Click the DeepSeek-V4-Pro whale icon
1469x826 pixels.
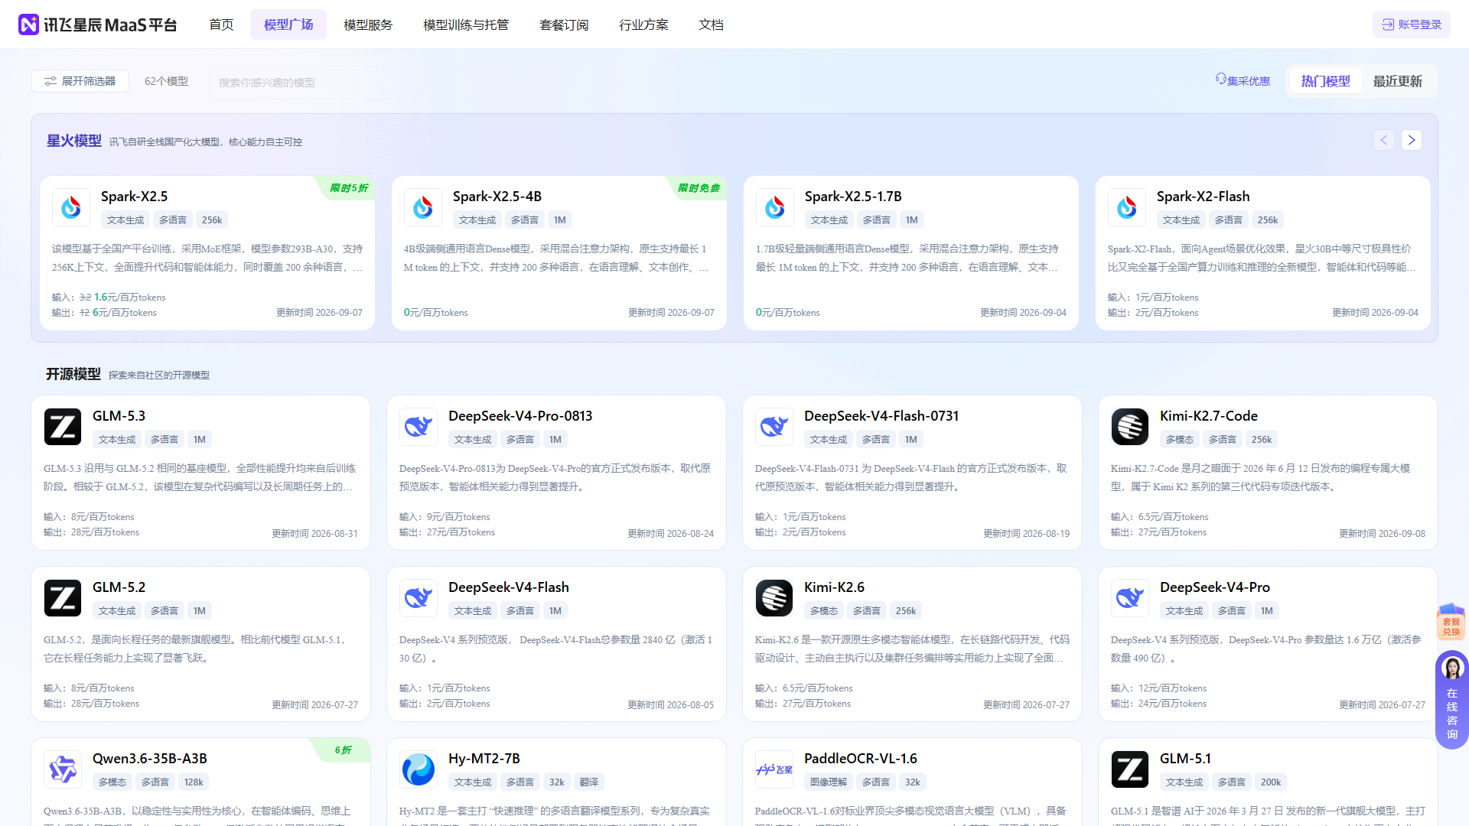point(1130,598)
